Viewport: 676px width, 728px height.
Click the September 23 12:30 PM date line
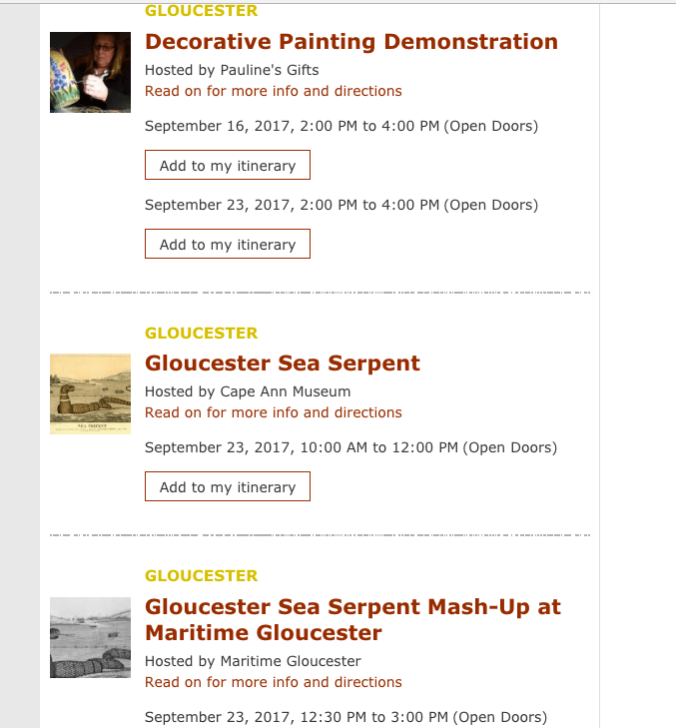point(345,717)
